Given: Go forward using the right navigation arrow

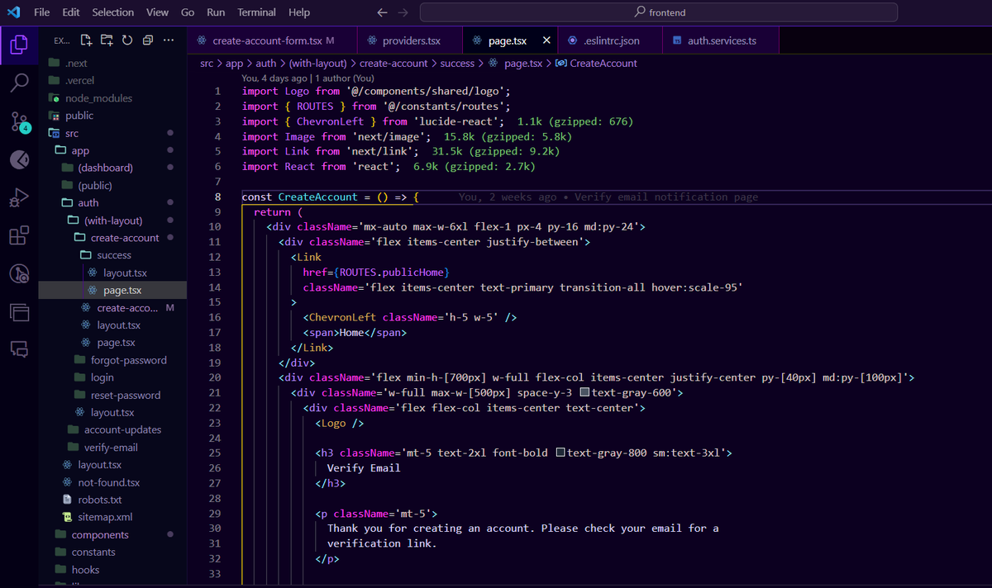Looking at the screenshot, I should pos(403,12).
